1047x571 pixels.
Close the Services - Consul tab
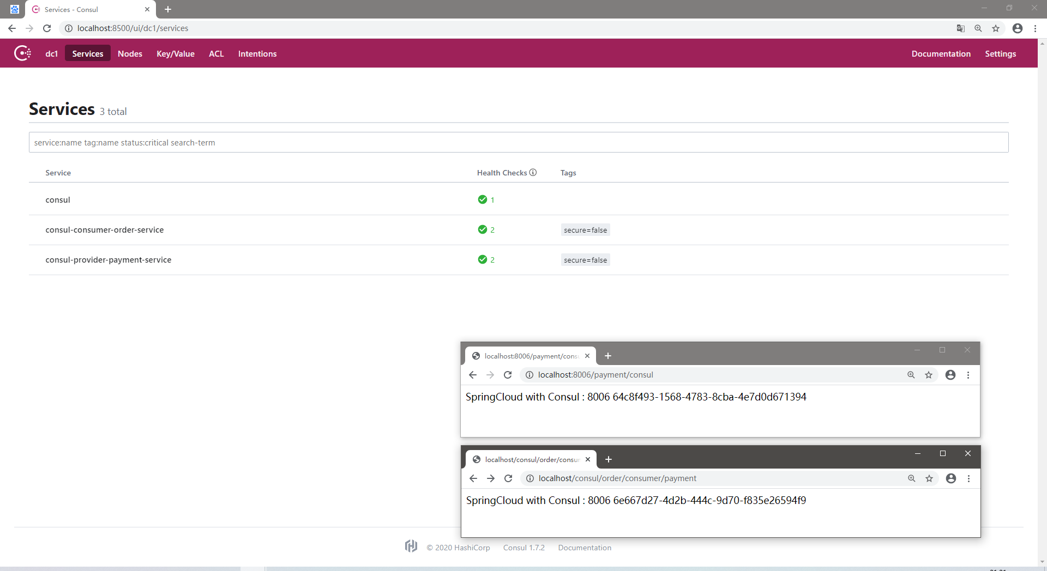pos(147,9)
